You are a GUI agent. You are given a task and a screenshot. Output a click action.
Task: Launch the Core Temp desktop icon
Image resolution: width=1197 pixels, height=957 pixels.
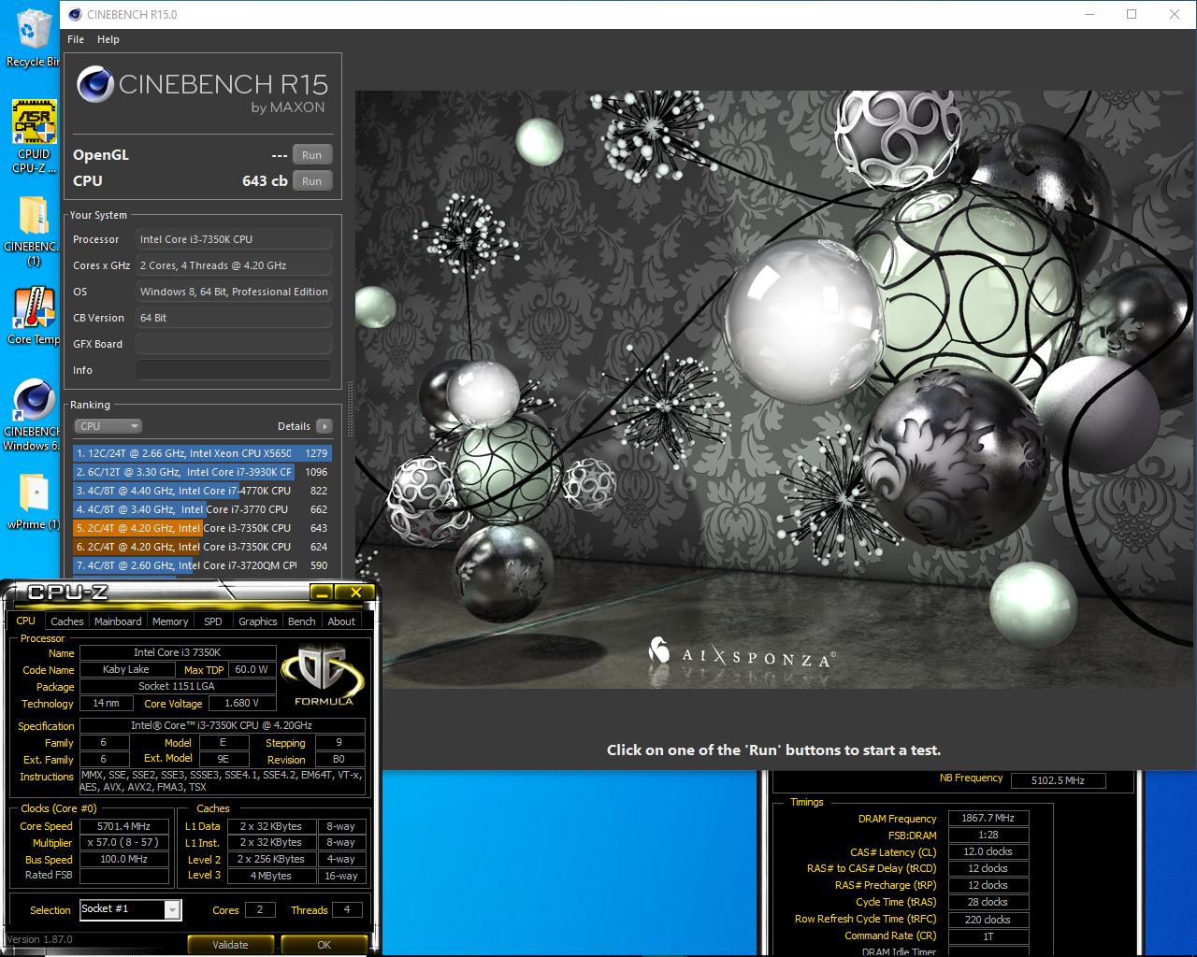[x=34, y=316]
